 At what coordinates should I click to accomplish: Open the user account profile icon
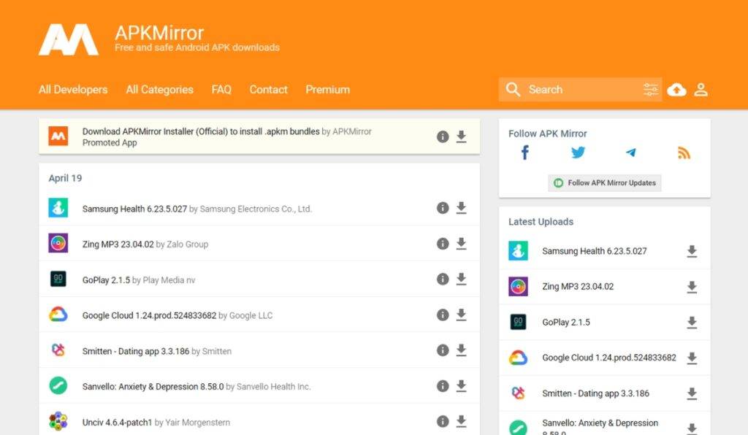tap(701, 90)
